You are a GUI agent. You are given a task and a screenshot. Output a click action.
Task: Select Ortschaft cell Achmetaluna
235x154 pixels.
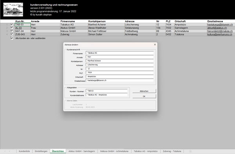tap(191, 31)
